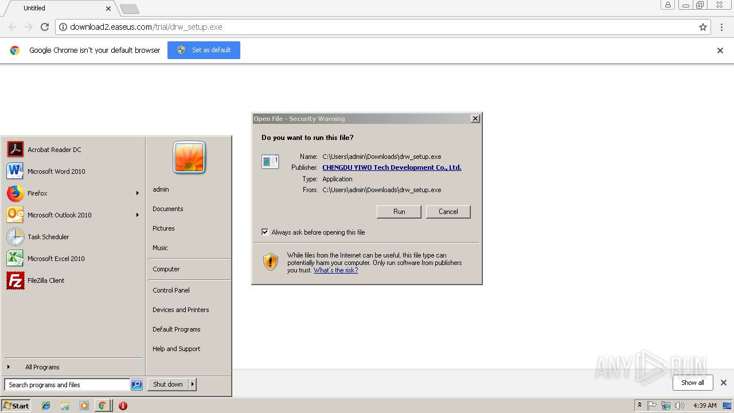734x413 pixels.
Task: Click the red security icon on taskbar
Action: point(123,406)
